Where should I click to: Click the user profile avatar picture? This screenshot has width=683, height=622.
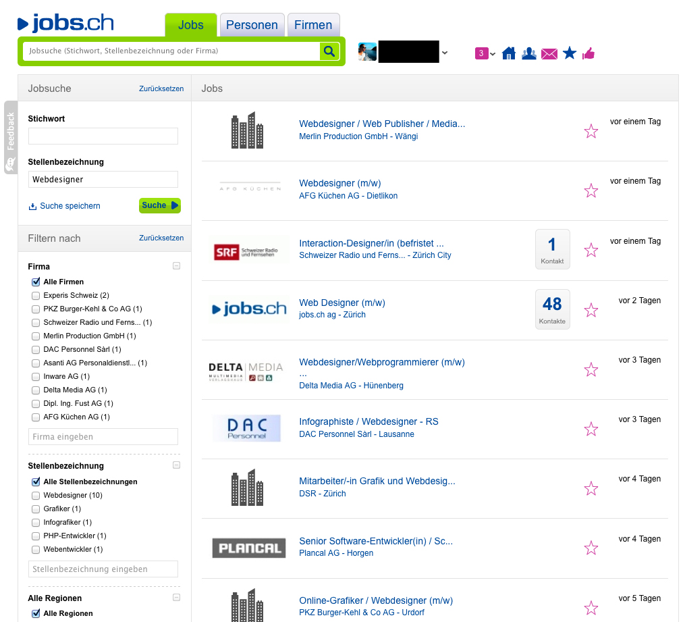tap(367, 52)
